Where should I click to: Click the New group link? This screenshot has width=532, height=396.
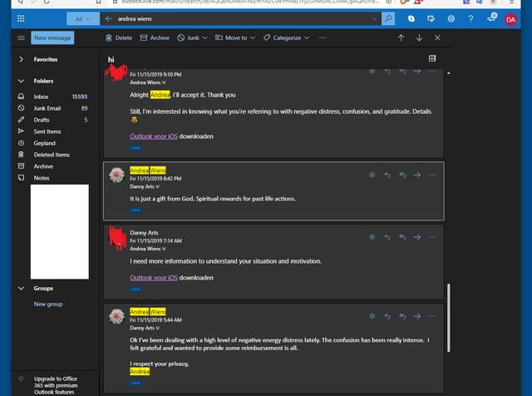point(48,304)
